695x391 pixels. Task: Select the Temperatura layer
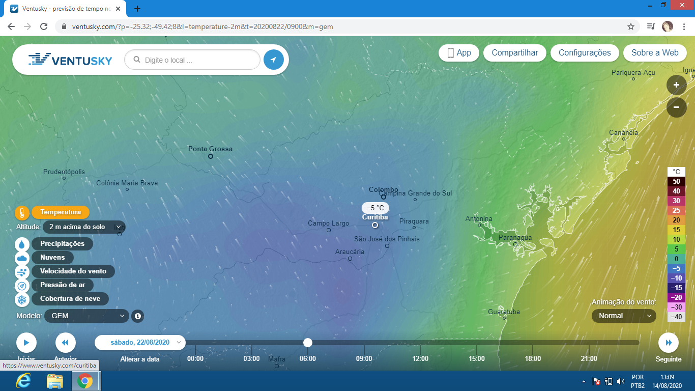(x=61, y=212)
